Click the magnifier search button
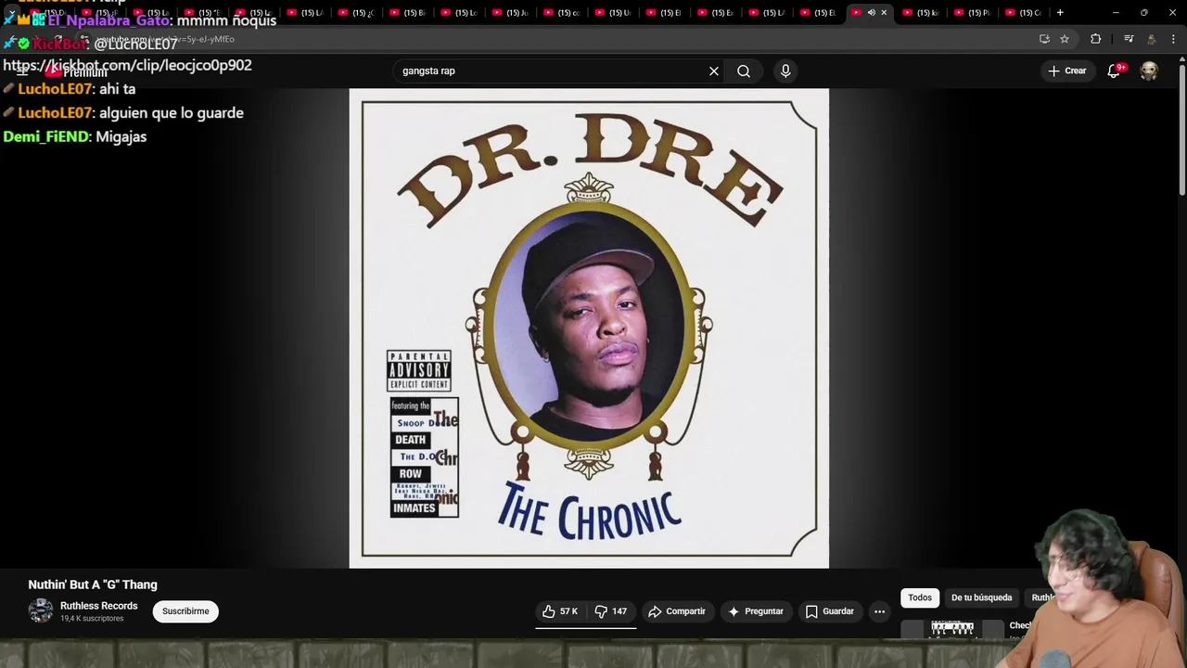This screenshot has width=1187, height=668. click(744, 71)
